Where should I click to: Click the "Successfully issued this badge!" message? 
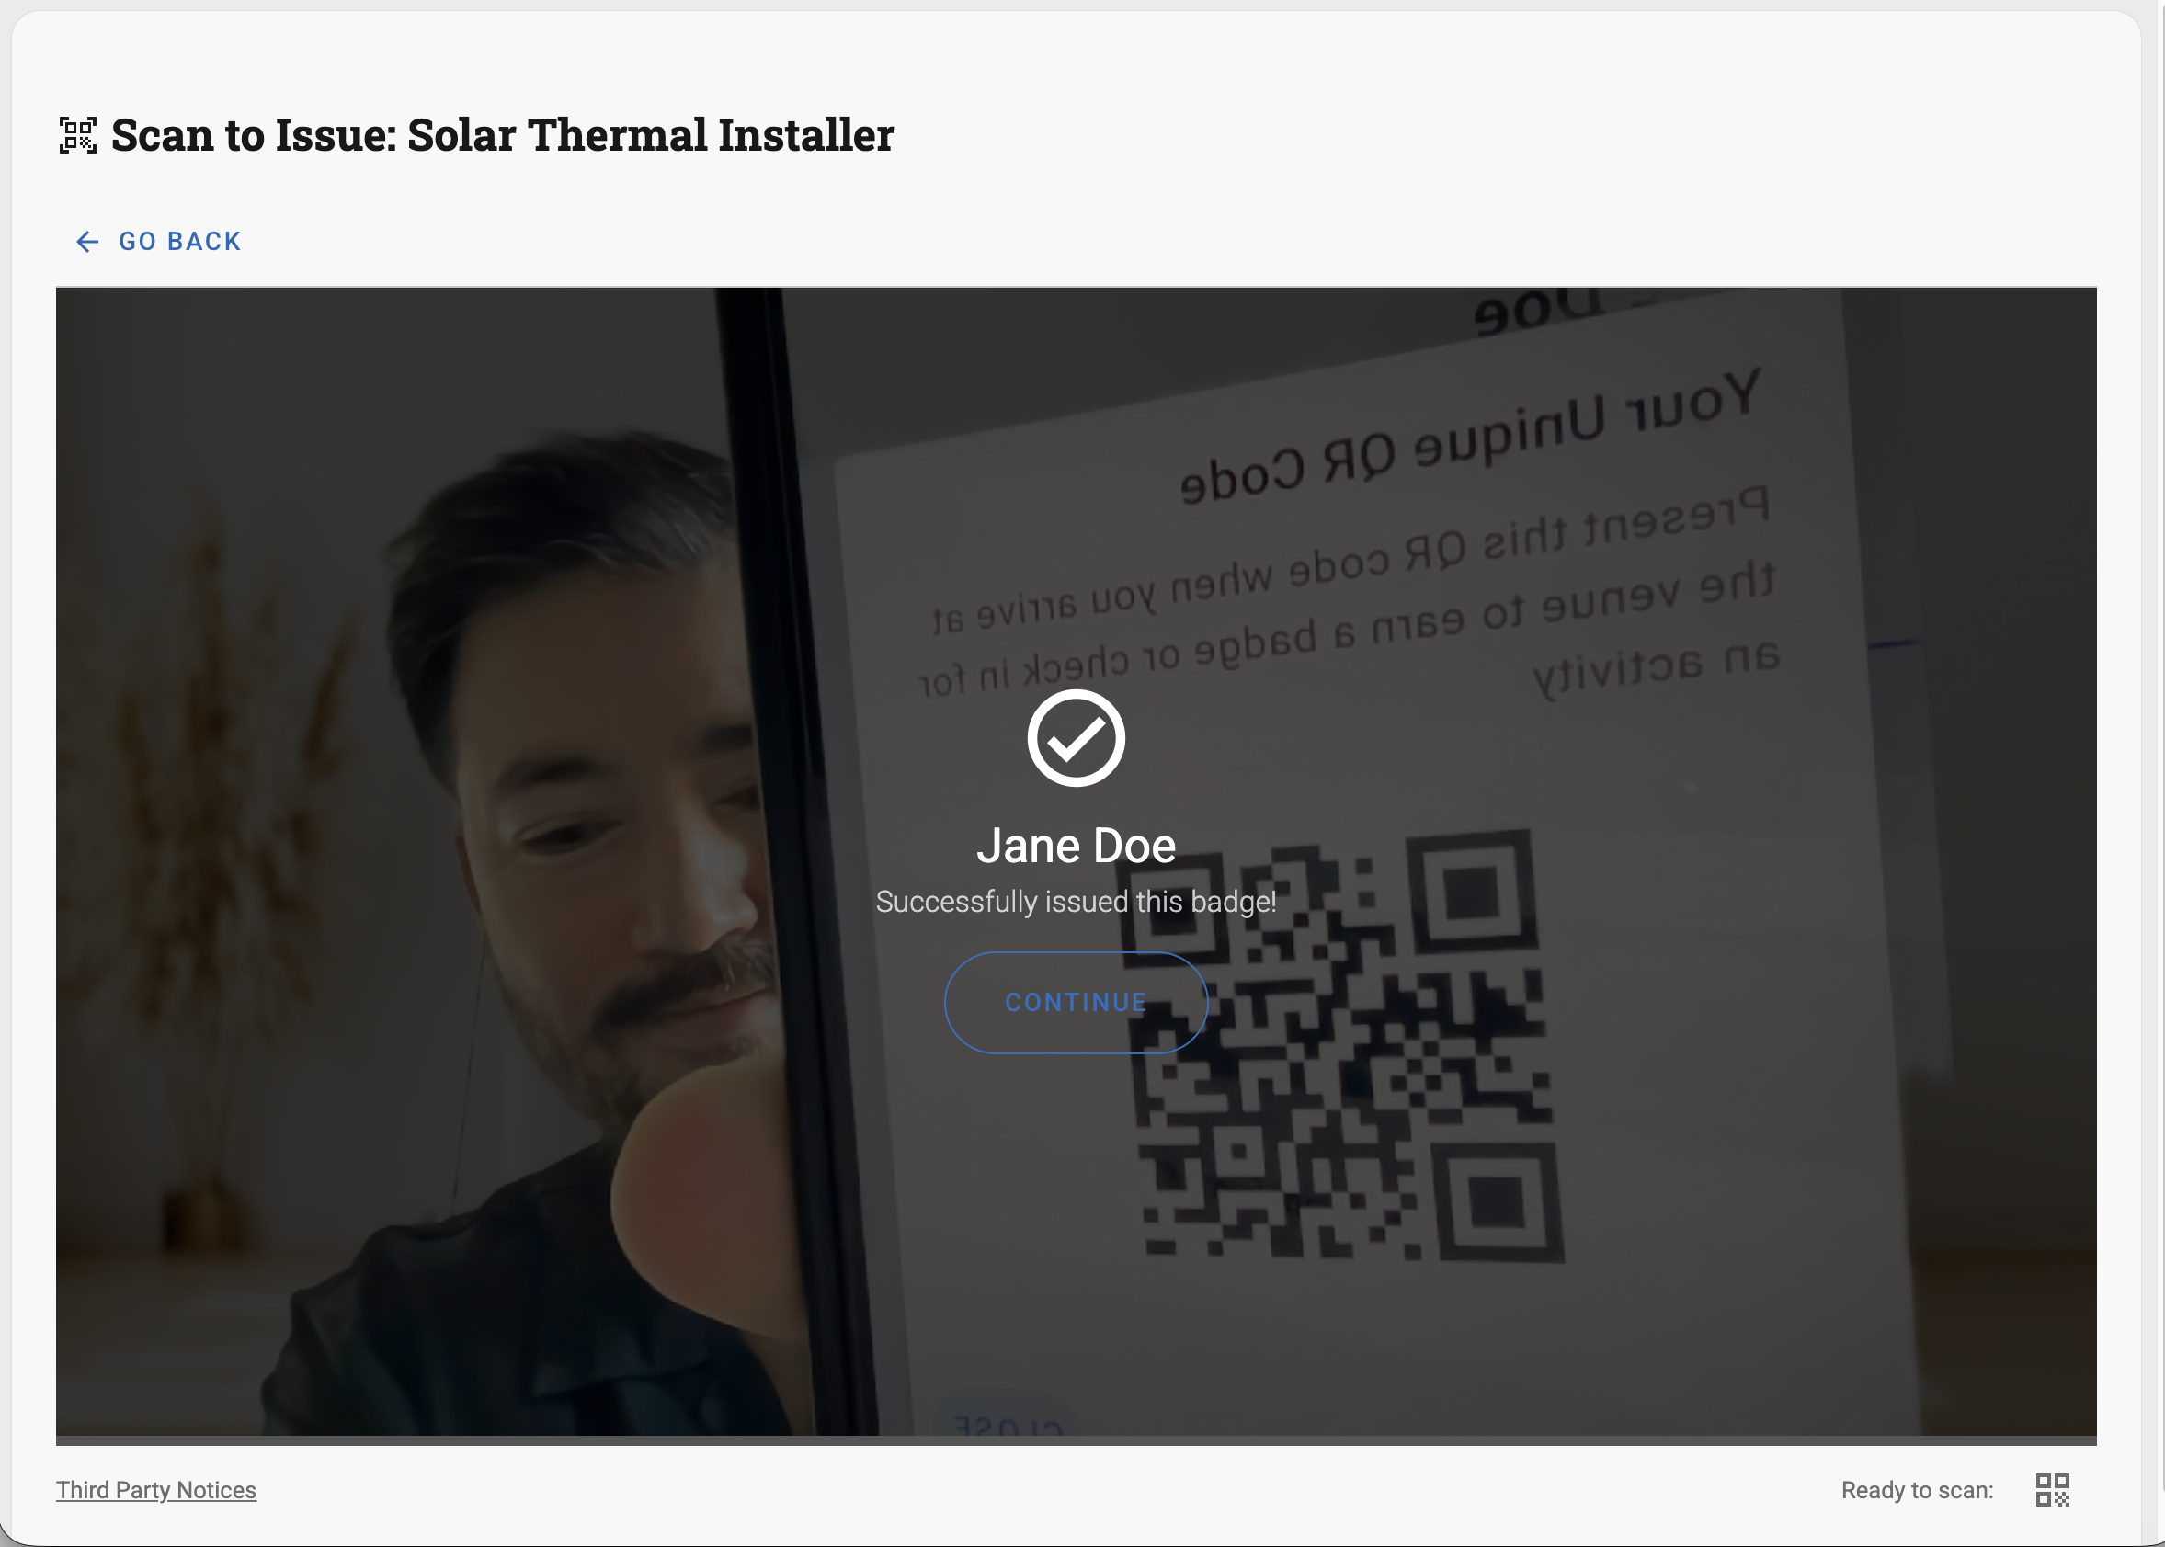[1076, 901]
